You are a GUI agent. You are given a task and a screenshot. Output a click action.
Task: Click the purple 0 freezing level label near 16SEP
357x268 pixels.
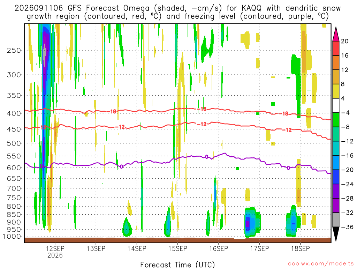[206, 157]
